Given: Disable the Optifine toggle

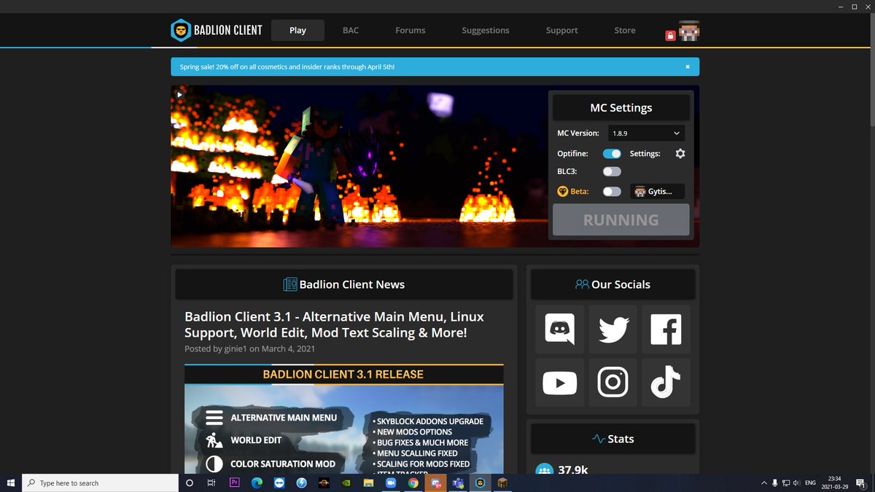Looking at the screenshot, I should pyautogui.click(x=612, y=154).
